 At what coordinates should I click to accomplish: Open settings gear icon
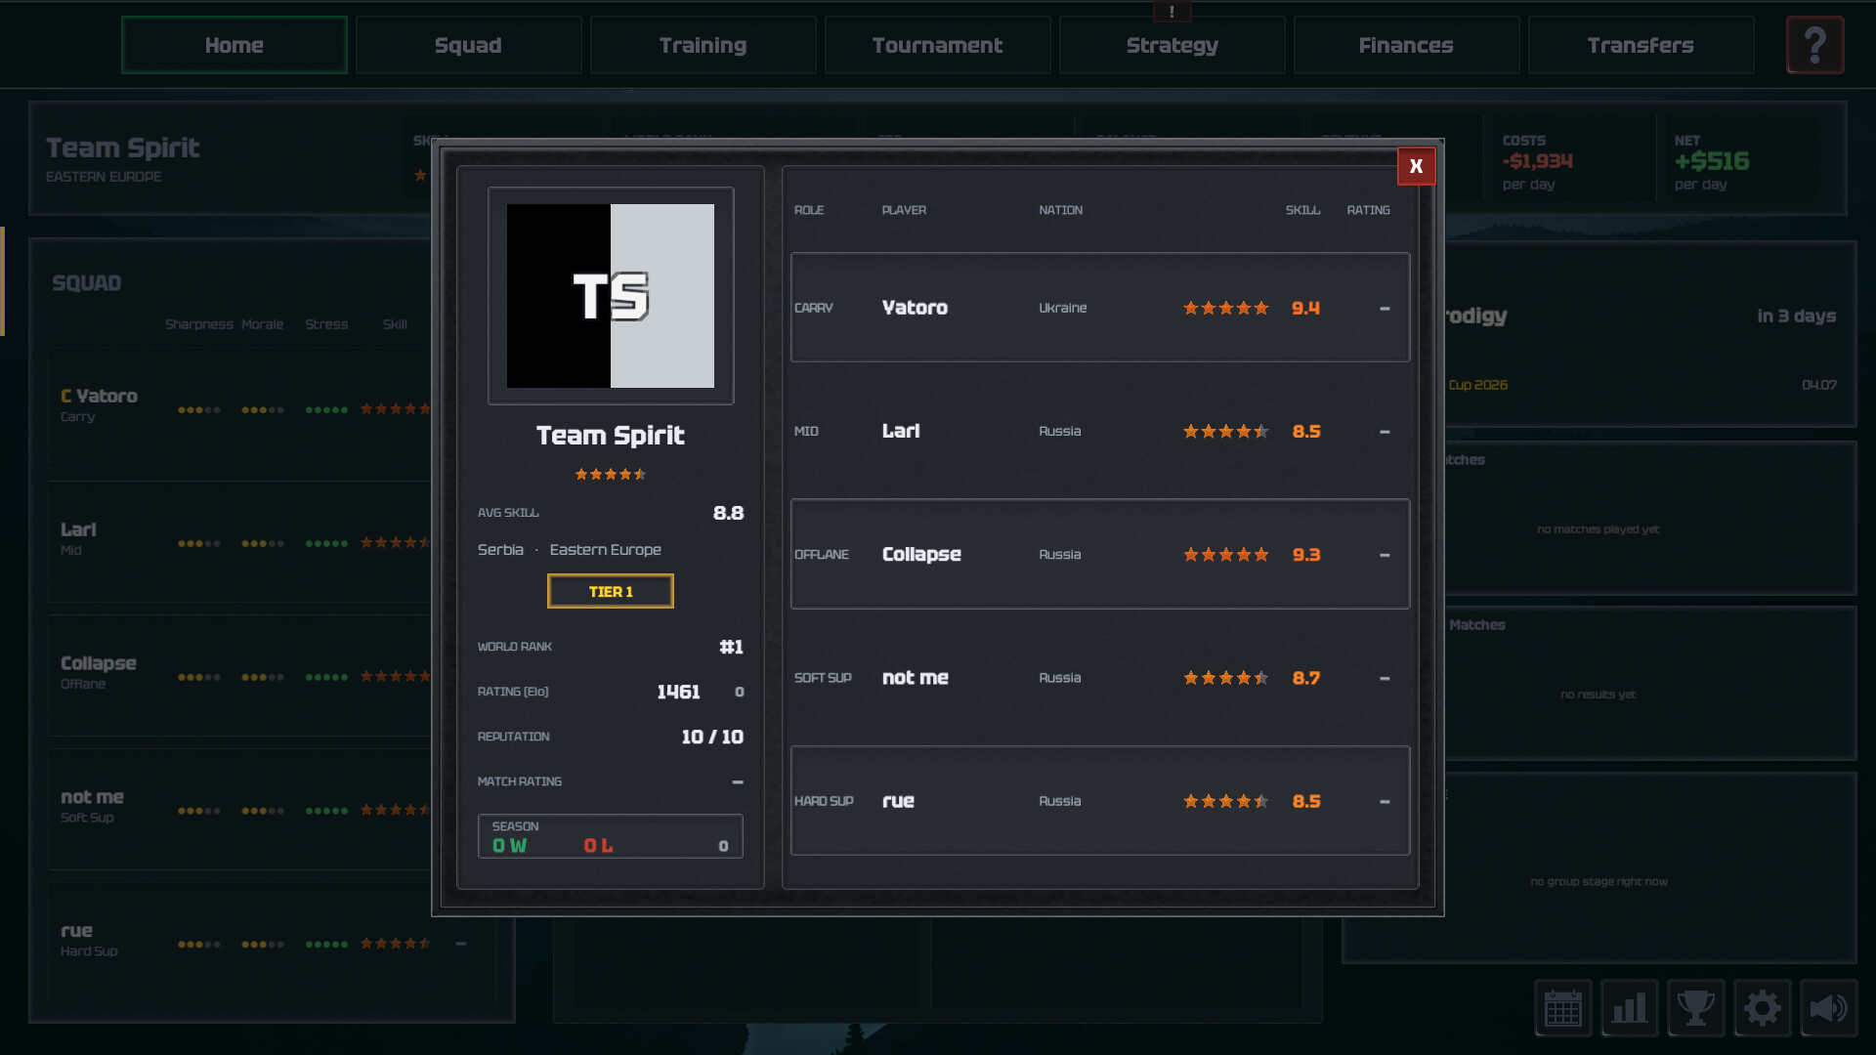click(x=1763, y=1008)
